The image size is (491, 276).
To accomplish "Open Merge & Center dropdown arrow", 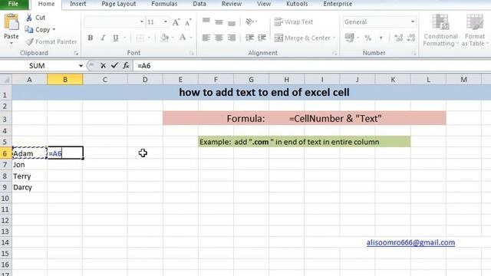I will (334, 38).
